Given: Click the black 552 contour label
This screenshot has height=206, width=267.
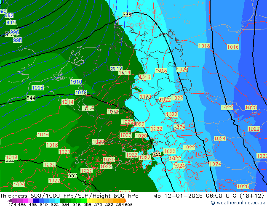Looking at the screenshot, I should (x=73, y=175).
